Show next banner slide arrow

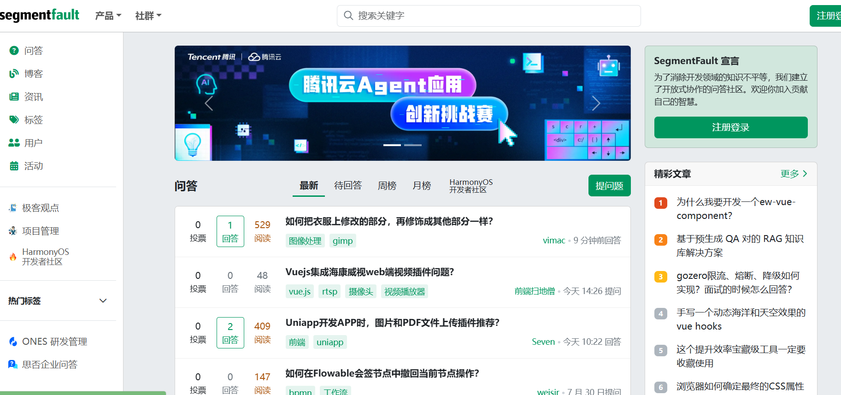pyautogui.click(x=596, y=103)
